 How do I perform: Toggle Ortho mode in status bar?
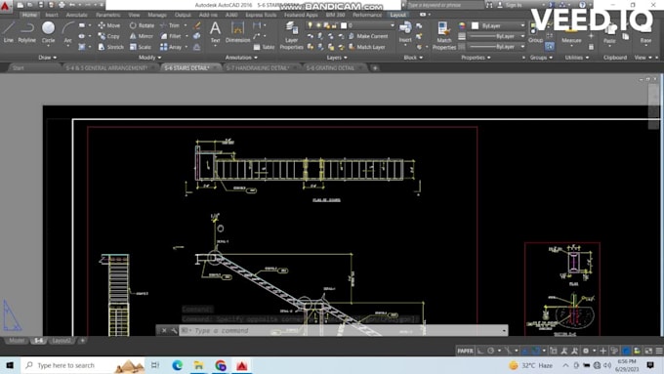(480, 351)
